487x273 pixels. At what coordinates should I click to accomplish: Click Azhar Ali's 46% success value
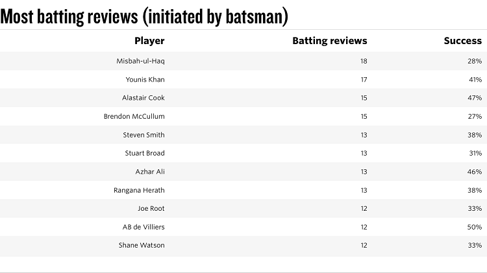474,172
